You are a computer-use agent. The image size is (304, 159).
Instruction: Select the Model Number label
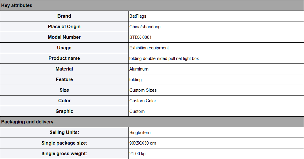[64, 37]
